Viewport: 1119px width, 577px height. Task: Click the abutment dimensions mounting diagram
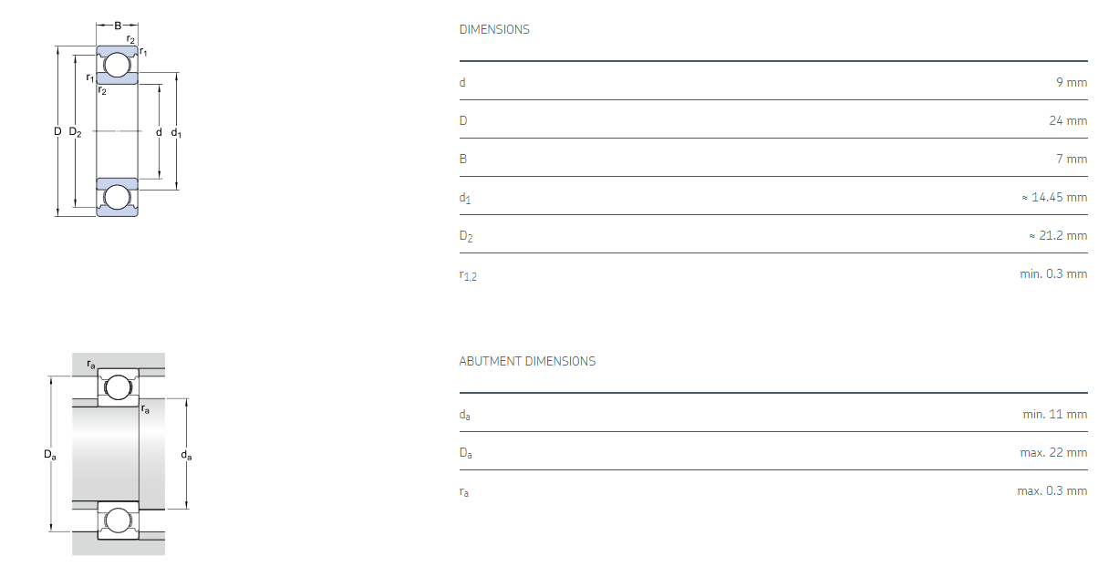pyautogui.click(x=119, y=453)
